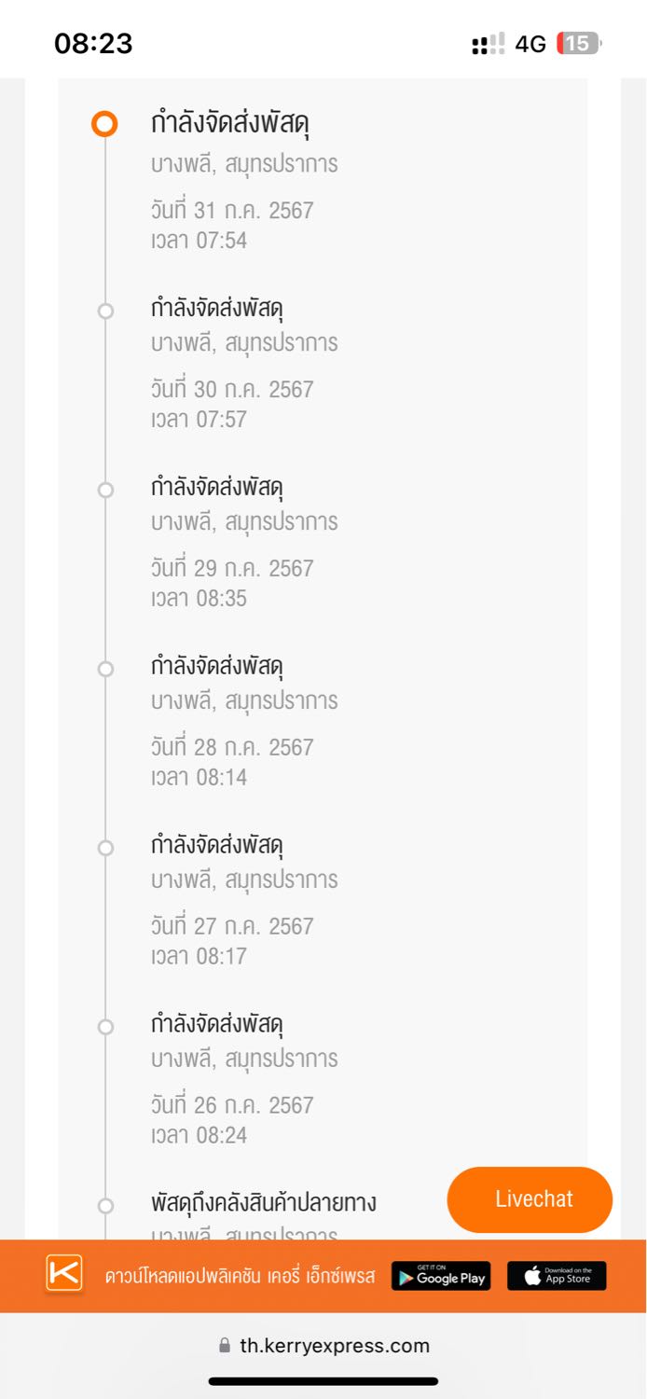The height and width of the screenshot is (1399, 647).
Task: Click the orange active status circle marker
Action: (105, 124)
